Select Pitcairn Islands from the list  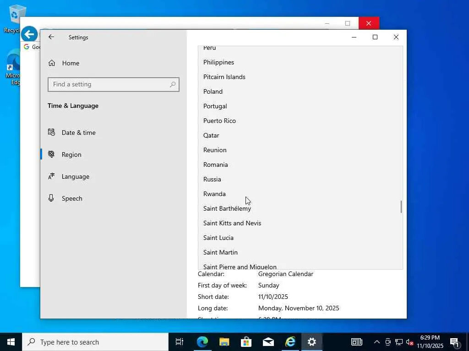(300, 77)
